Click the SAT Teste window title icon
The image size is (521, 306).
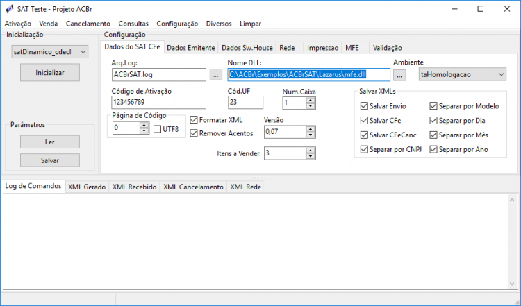click(x=10, y=9)
